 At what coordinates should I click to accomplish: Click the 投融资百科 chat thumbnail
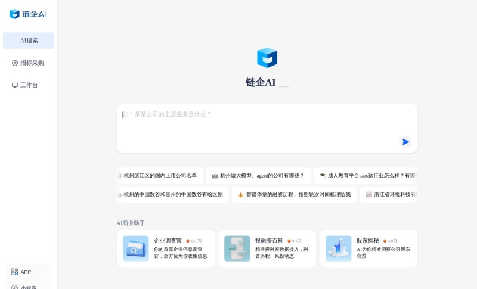(237, 248)
